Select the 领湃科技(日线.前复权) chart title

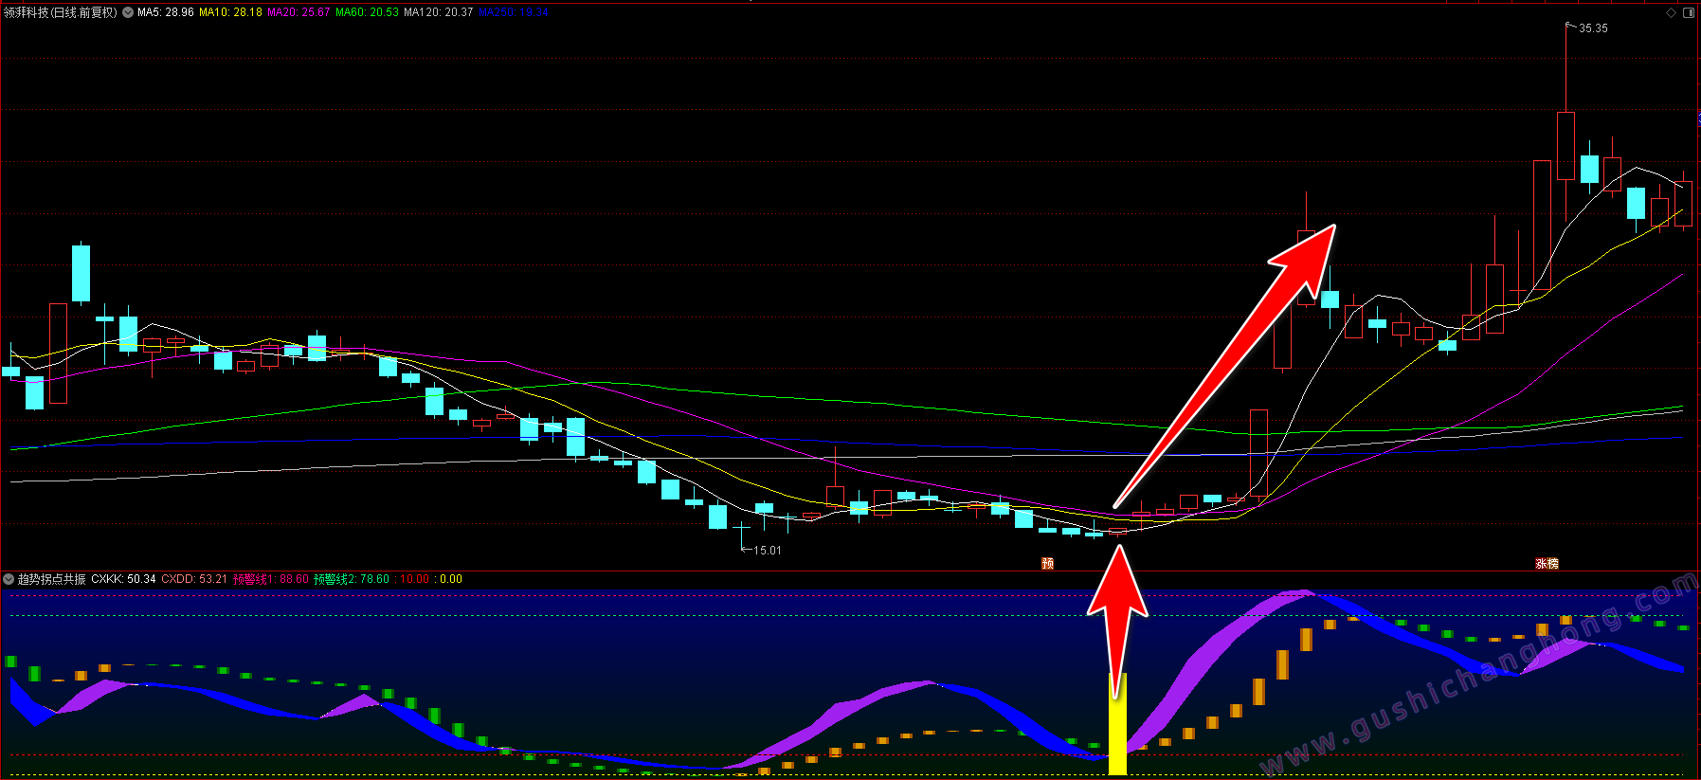tap(61, 12)
